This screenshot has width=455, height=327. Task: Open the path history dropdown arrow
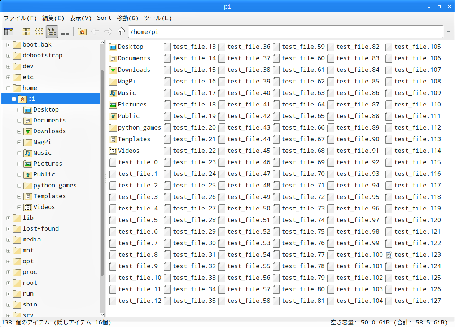pos(449,32)
